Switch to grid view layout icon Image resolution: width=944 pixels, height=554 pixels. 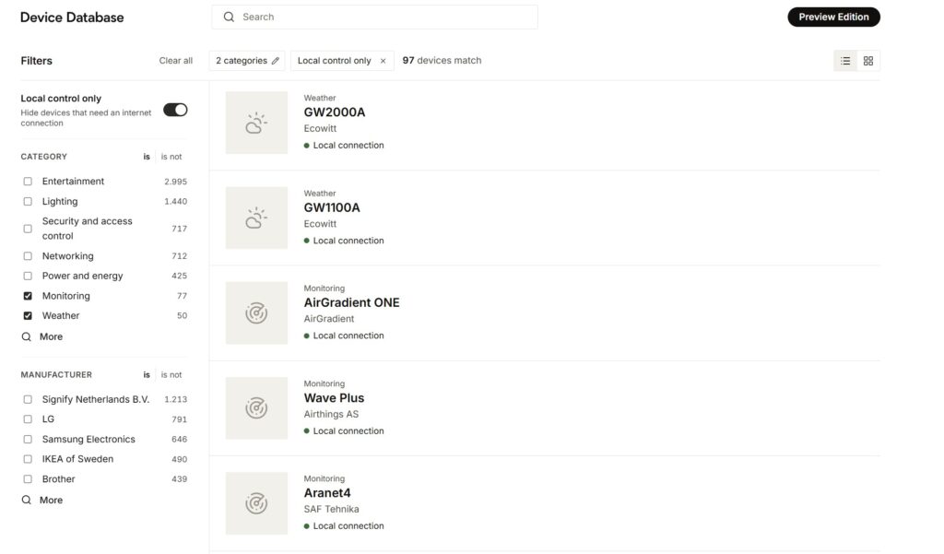coord(868,61)
